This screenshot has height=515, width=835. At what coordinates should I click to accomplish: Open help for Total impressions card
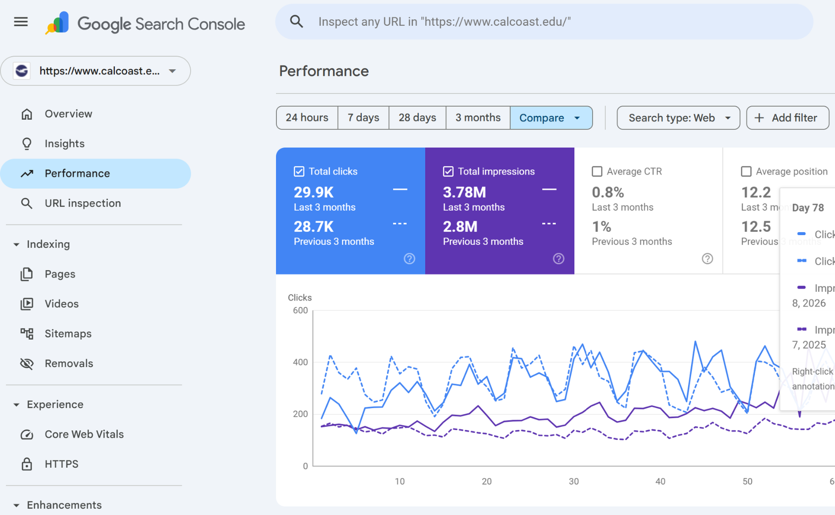[x=559, y=258]
